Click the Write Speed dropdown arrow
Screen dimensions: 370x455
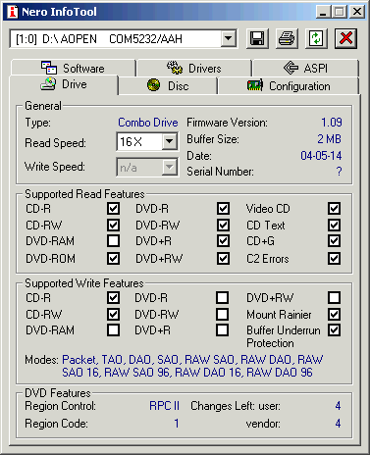169,167
